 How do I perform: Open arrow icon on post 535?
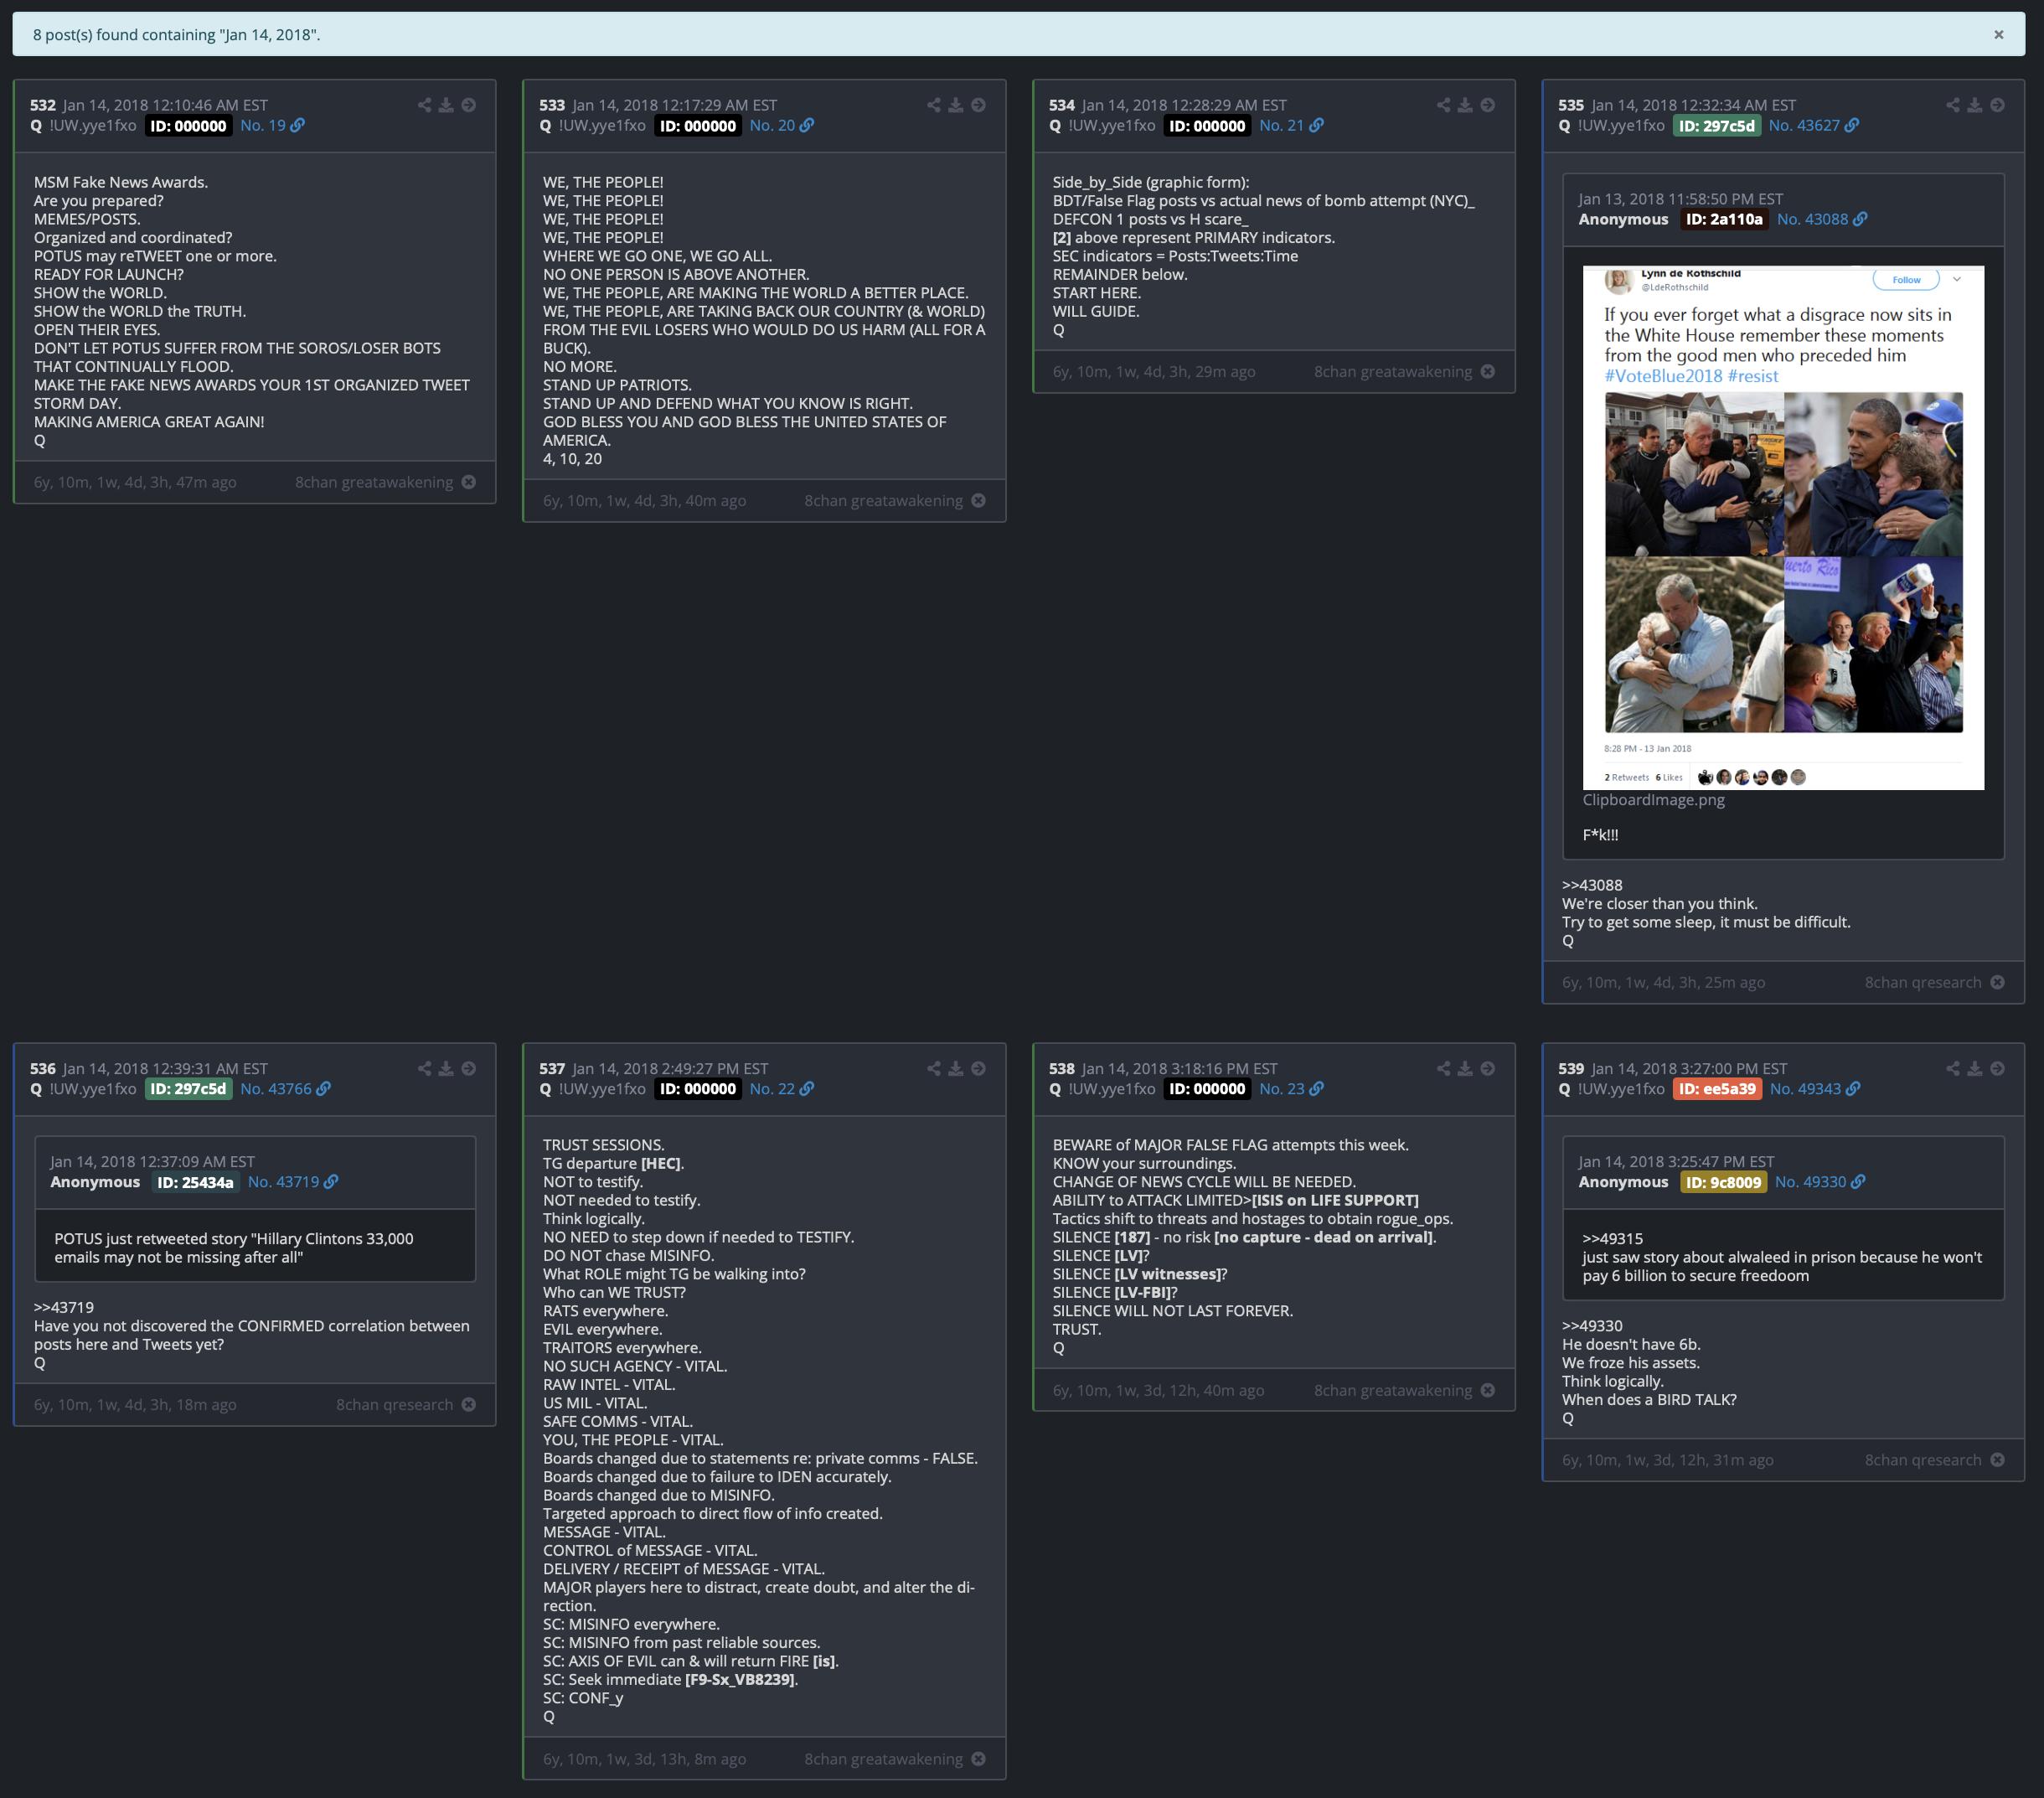tap(1997, 105)
